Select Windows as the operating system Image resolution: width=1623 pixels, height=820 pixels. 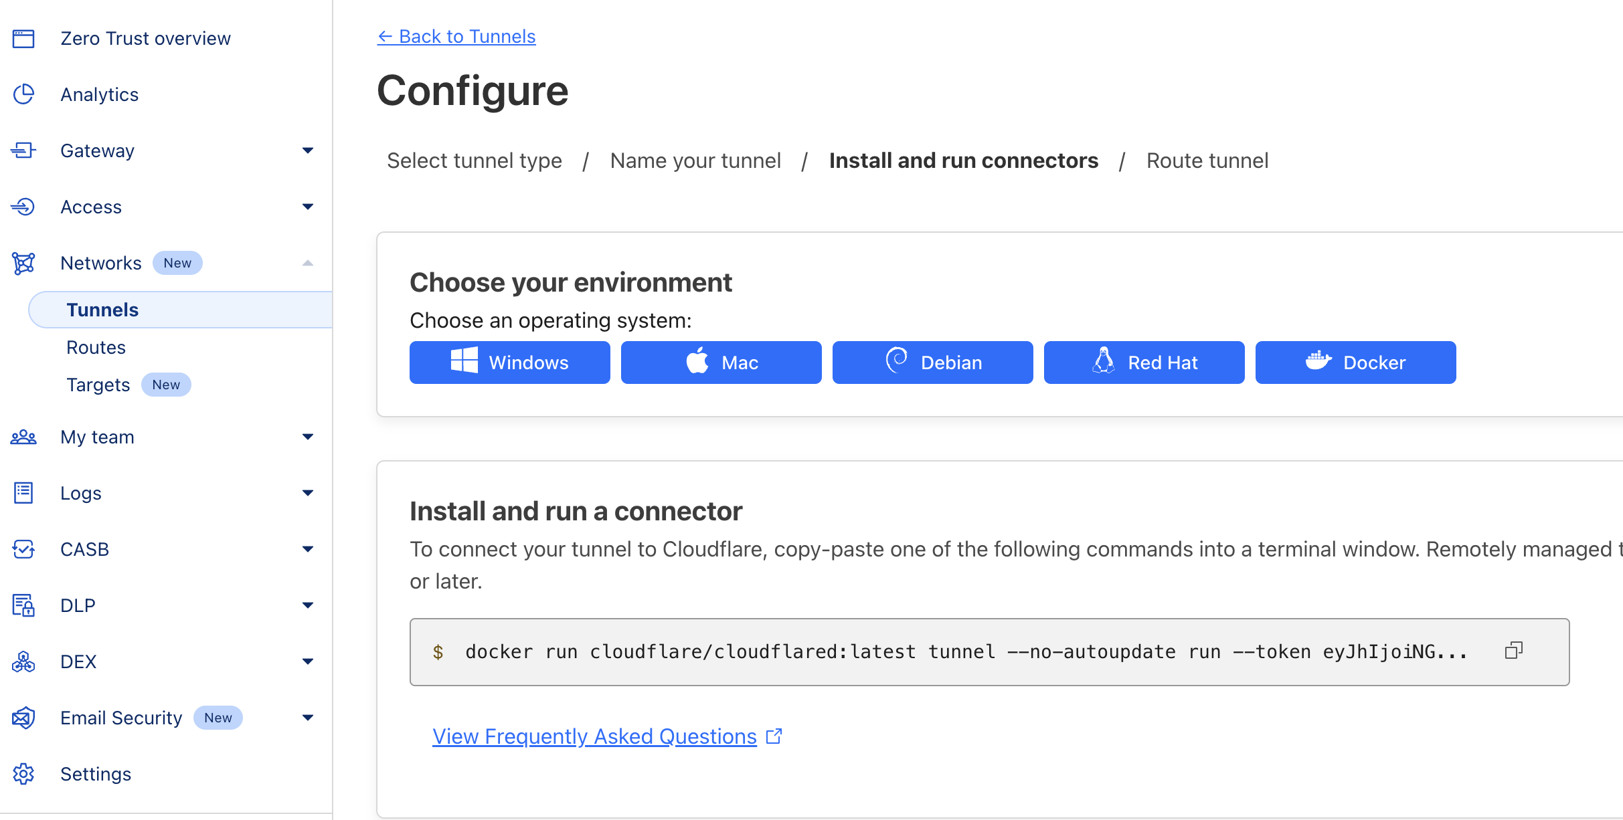[x=509, y=362]
